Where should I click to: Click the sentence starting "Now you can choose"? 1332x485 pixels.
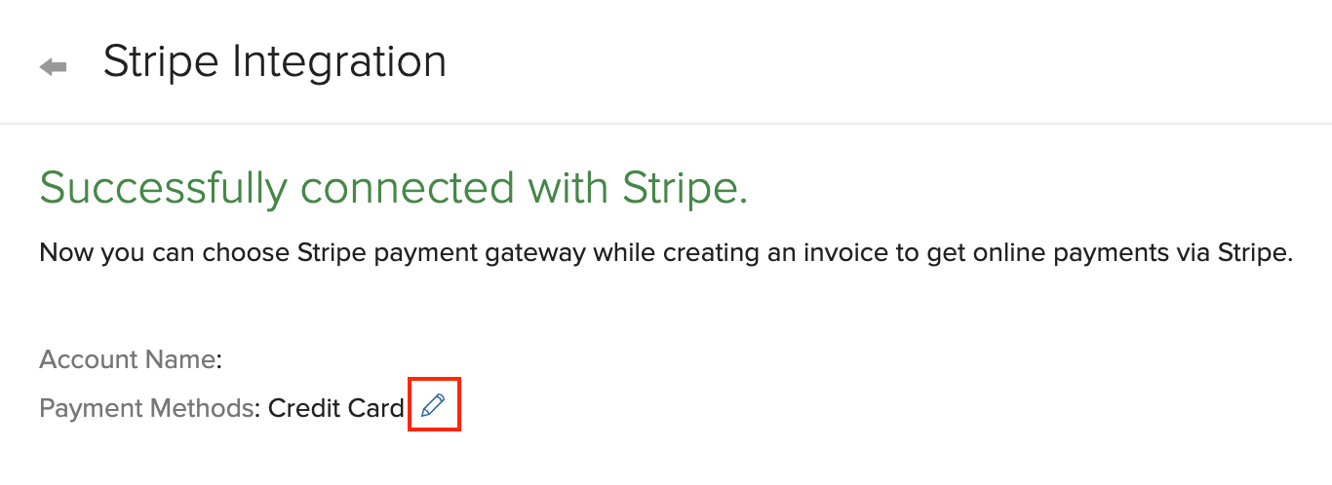[x=666, y=254]
